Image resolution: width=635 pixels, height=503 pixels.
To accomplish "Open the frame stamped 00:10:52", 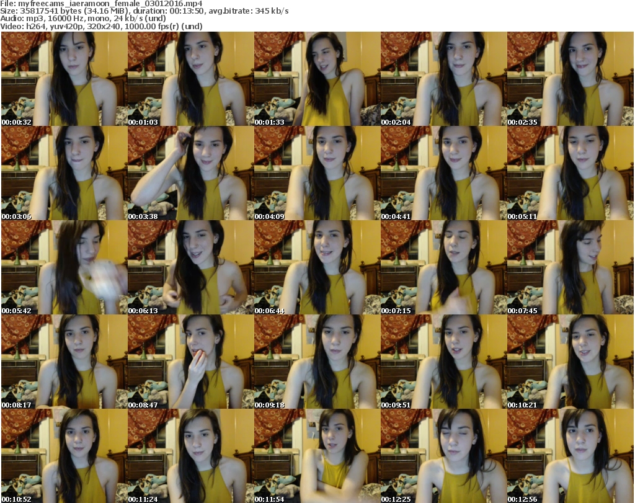I will tap(64, 456).
